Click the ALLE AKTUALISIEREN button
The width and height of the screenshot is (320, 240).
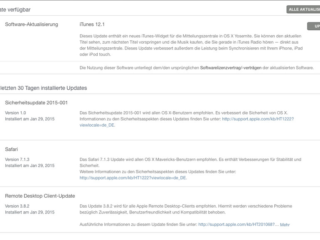(x=303, y=10)
